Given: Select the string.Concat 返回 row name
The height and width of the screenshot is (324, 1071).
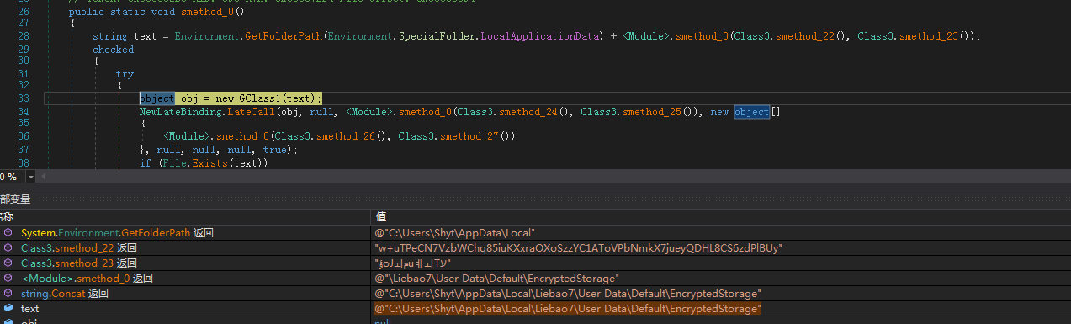Looking at the screenshot, I should tap(65, 294).
